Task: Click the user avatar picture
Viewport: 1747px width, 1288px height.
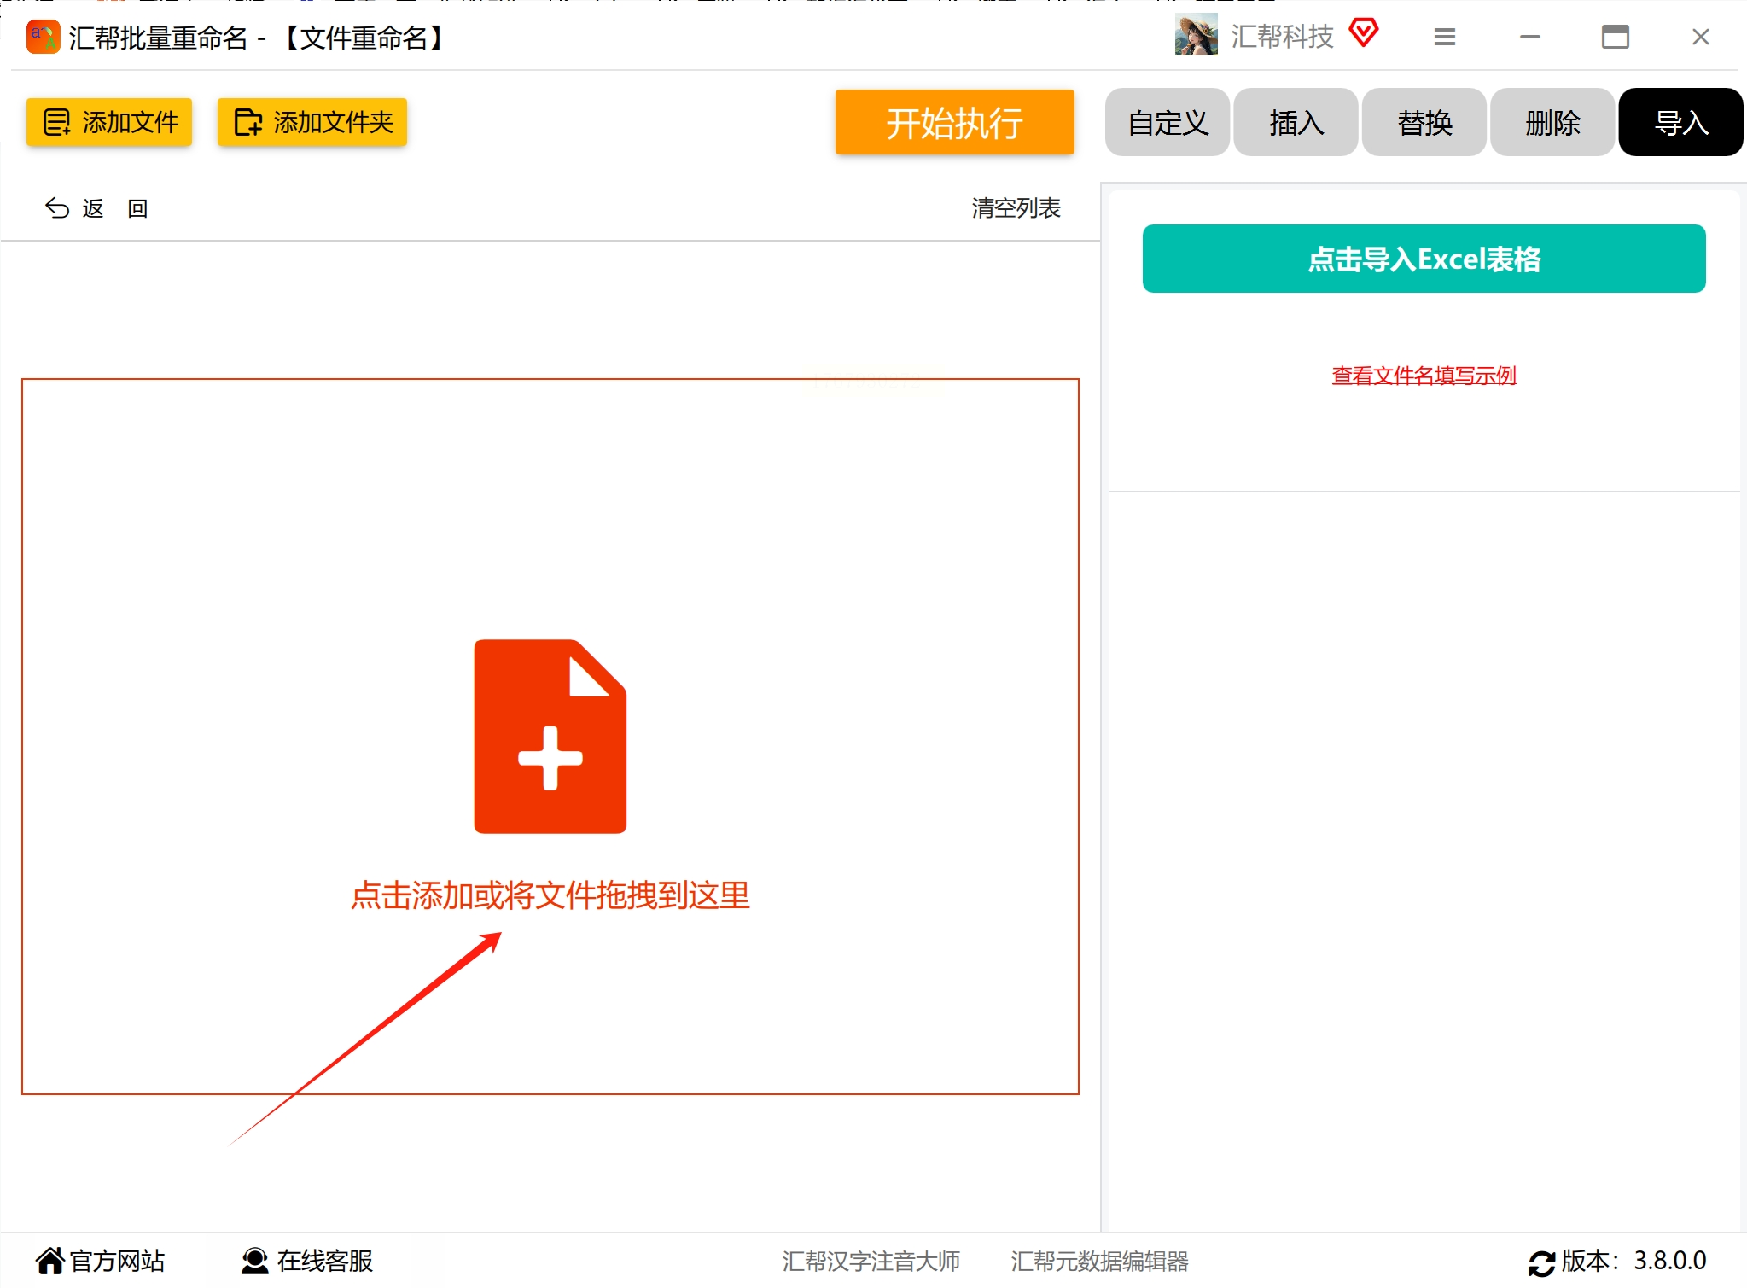Action: tap(1195, 36)
